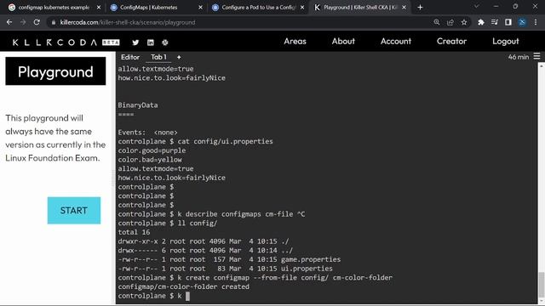Click the 'color.bad=yellow' output line
Screen dimensions: 545x306
tap(150, 160)
